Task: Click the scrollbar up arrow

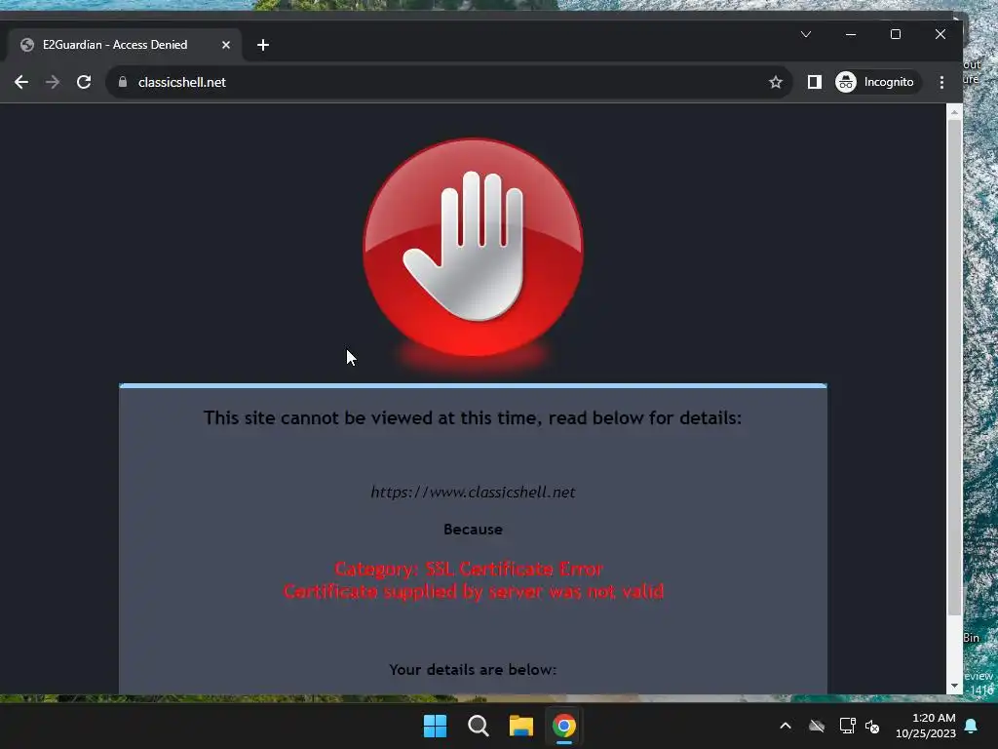Action: tap(954, 113)
